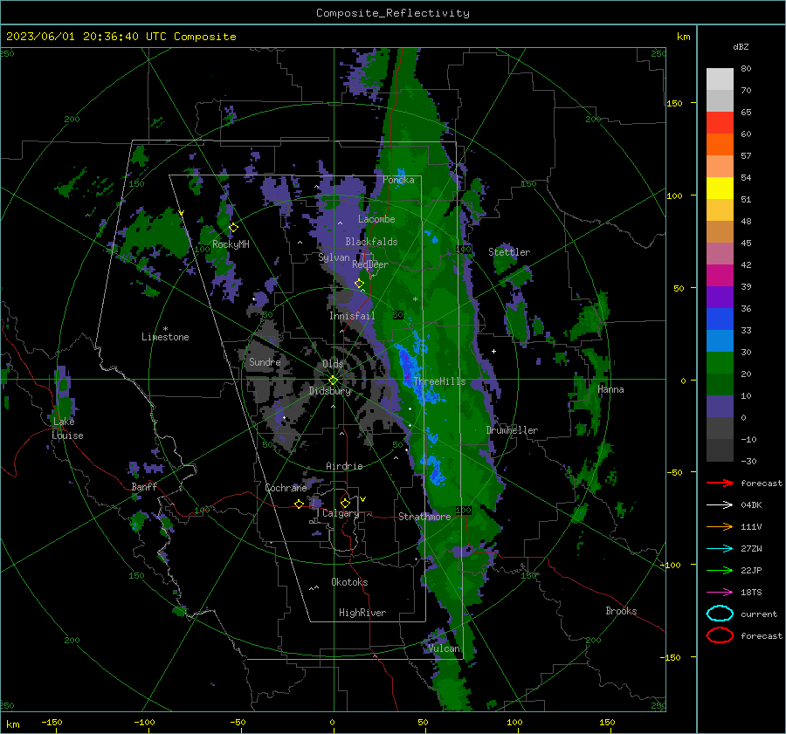786x734 pixels.
Task: Click the Brooks town label
Action: pos(621,611)
